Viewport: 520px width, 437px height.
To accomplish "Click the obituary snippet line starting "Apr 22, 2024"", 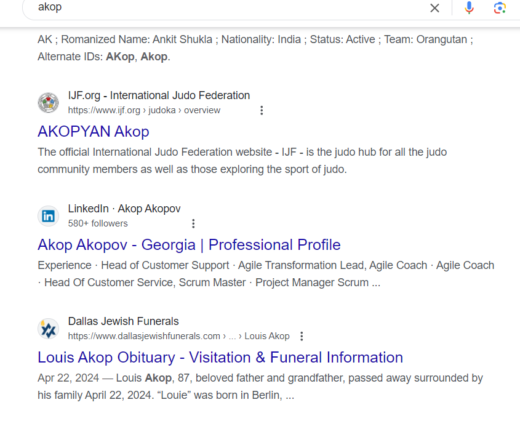I will click(260, 379).
